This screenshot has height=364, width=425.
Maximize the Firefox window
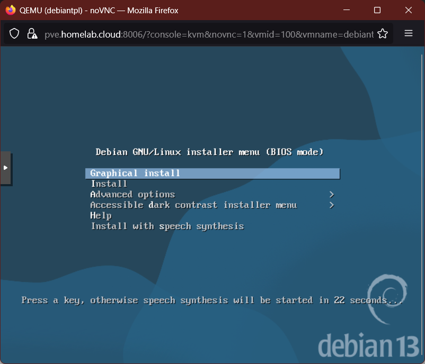coord(377,10)
